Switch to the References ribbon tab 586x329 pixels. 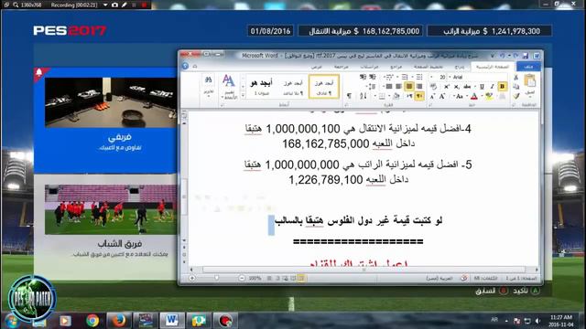pos(396,67)
